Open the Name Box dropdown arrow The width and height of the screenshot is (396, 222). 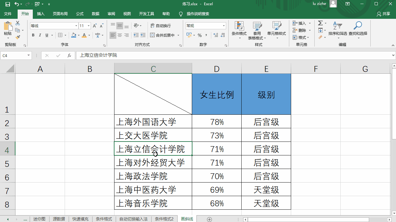[x=28, y=55]
